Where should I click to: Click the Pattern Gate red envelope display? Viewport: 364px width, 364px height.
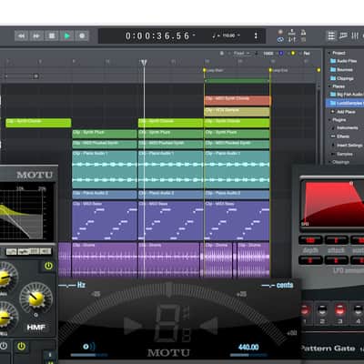[332, 204]
